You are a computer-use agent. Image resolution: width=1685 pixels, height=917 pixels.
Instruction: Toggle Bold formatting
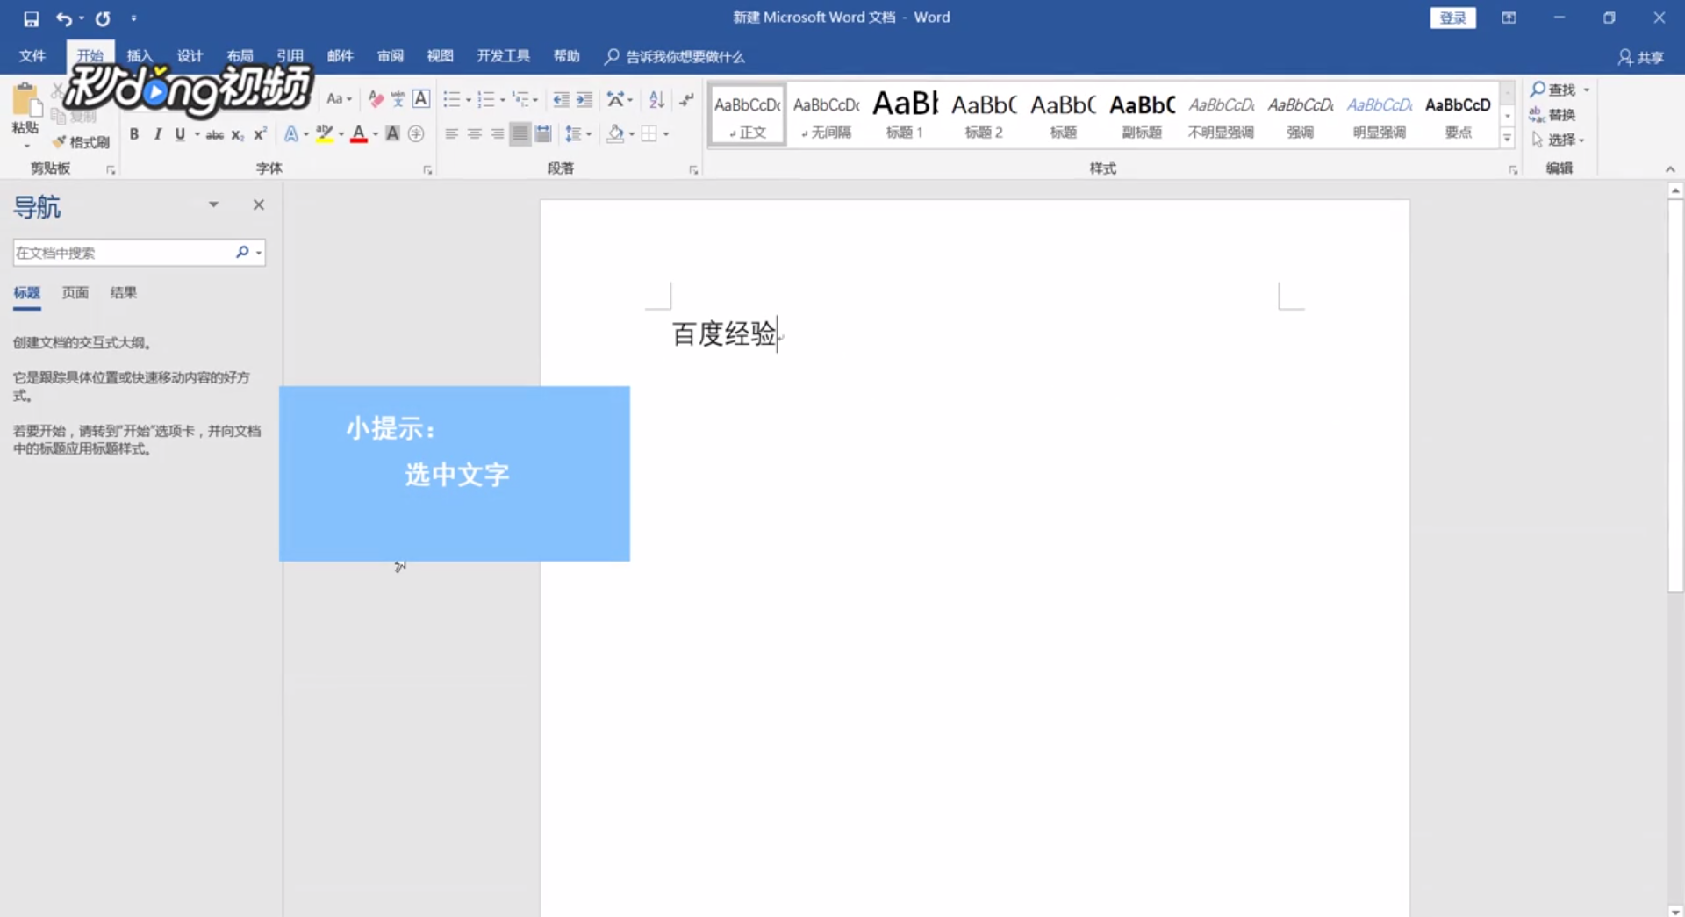pos(134,134)
